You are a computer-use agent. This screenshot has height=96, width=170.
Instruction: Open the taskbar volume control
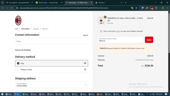click(x=153, y=94)
